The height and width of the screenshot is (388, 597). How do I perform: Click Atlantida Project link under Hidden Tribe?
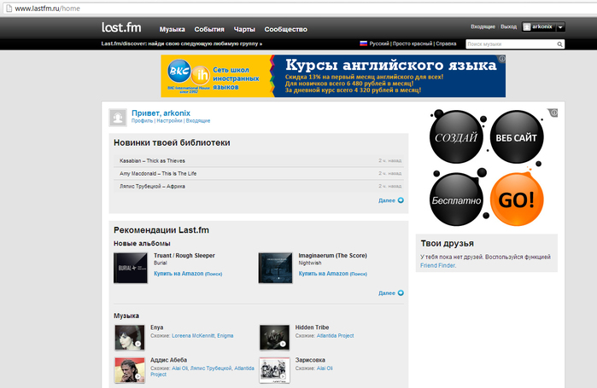(336, 336)
